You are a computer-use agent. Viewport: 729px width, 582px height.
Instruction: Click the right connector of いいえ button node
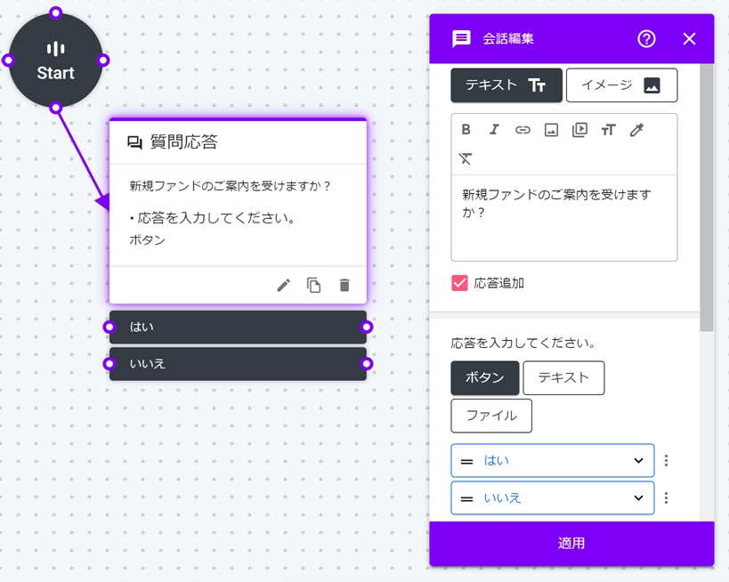point(367,363)
